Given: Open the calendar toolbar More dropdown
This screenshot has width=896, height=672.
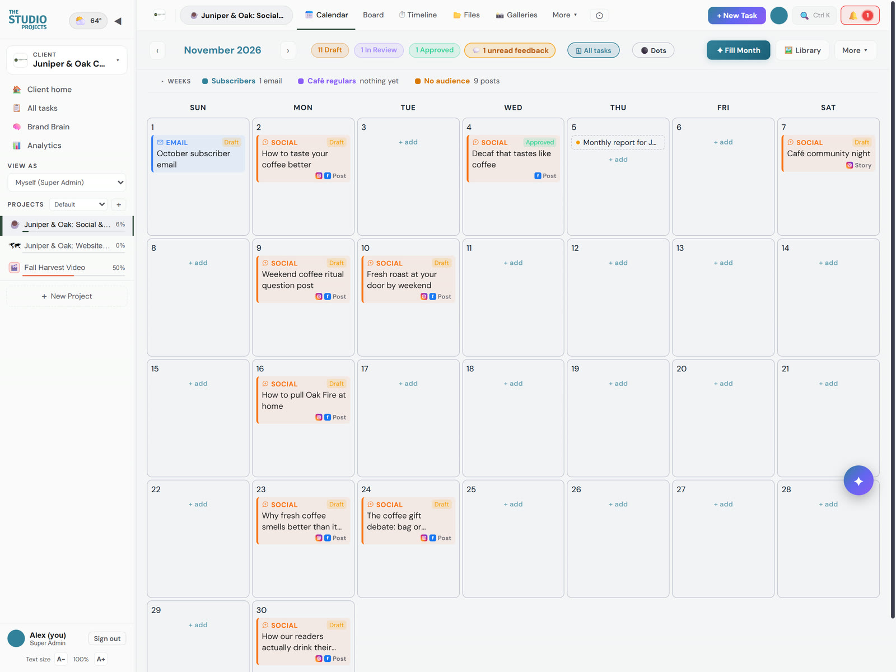Looking at the screenshot, I should click(855, 50).
